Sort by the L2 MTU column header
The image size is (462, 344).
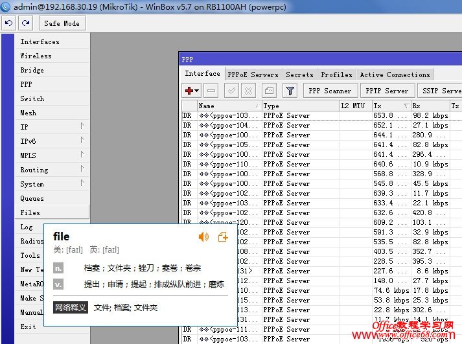pos(356,106)
